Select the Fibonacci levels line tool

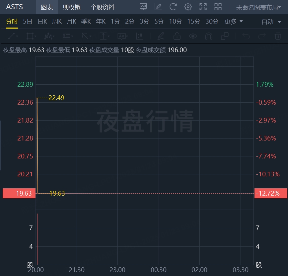[x=68, y=36]
